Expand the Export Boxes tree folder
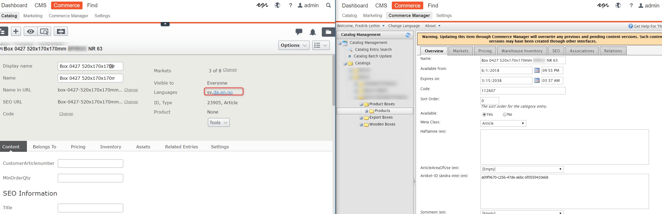662x214 pixels. click(361, 118)
